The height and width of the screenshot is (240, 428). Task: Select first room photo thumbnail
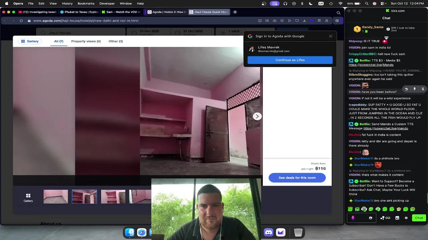(x=56, y=197)
